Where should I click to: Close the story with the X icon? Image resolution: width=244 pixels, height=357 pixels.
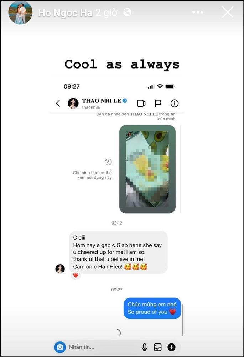[227, 12]
